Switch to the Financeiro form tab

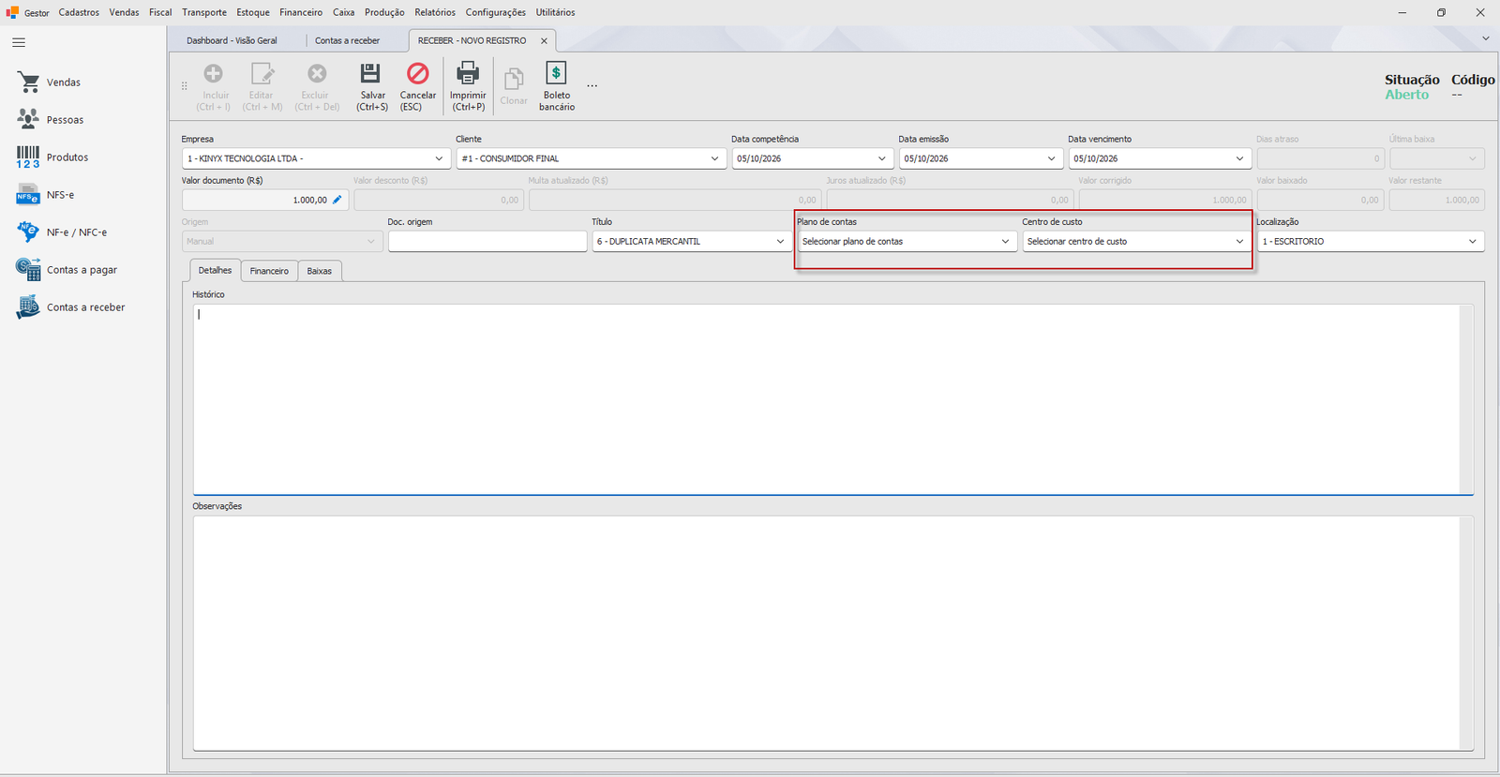pyautogui.click(x=269, y=271)
